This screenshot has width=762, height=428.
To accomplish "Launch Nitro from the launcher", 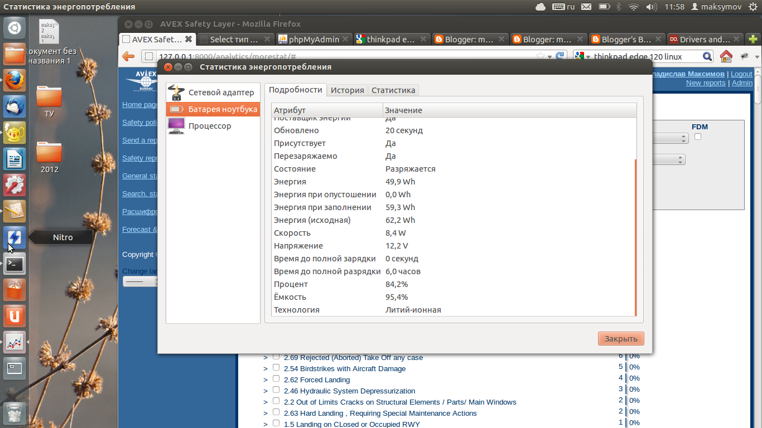I will 15,237.
